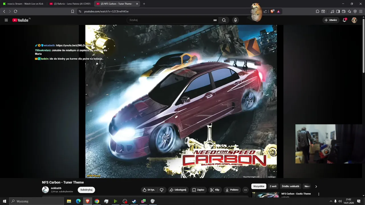Toggle the browser sidebar panel icon
The image size is (365, 205).
point(338,11)
